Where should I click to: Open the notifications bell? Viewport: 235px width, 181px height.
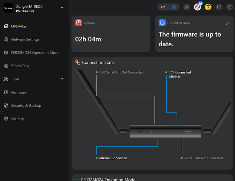point(229,7)
